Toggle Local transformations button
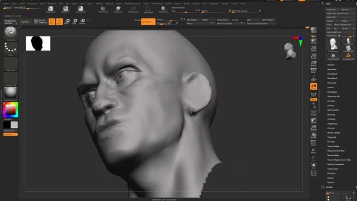357x201 pixels. pos(313,87)
